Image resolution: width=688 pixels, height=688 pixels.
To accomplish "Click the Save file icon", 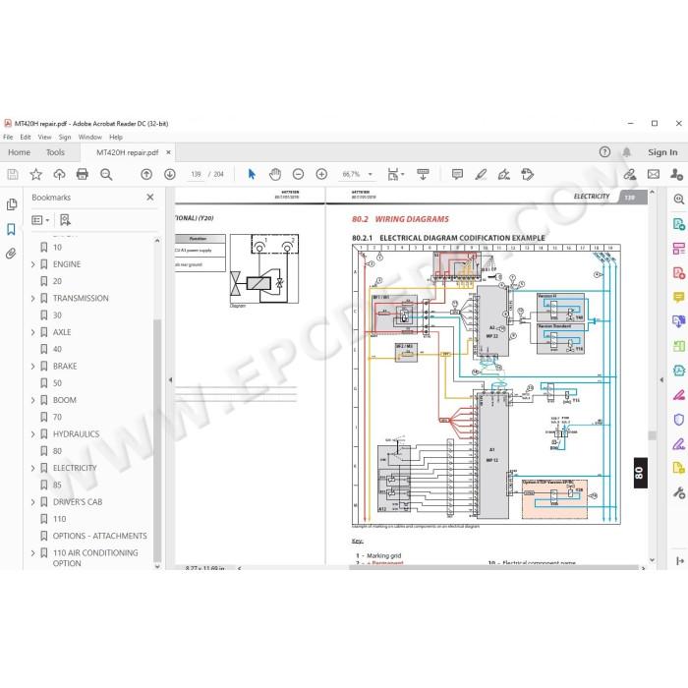I will (x=13, y=174).
